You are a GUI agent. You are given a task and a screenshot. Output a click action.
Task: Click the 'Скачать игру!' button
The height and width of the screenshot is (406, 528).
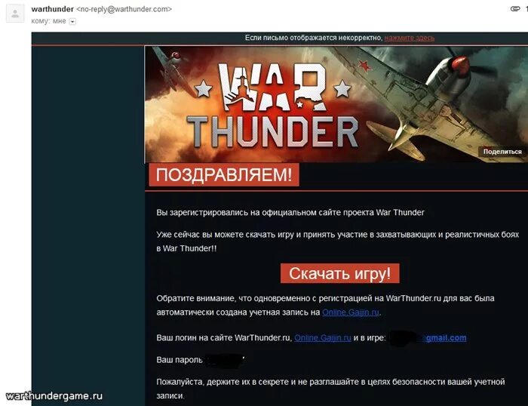click(339, 273)
